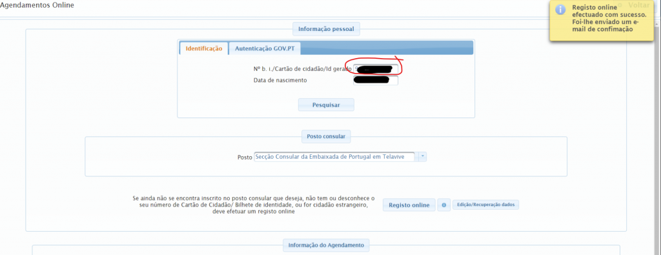661x255 pixels.
Task: Click the info icon next to Registo online
Action: click(444, 205)
